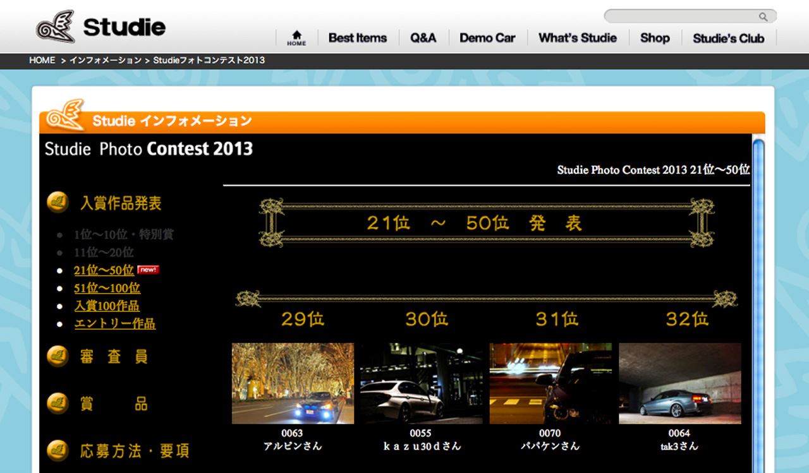Open the Best Items menu
This screenshot has width=809, height=473.
[358, 38]
